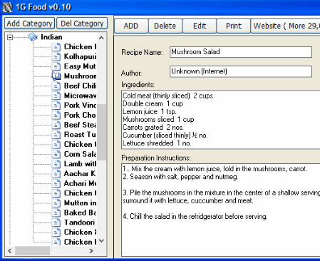This screenshot has height=261, width=320.
Task: Select the Indian category label
Action: [51, 37]
